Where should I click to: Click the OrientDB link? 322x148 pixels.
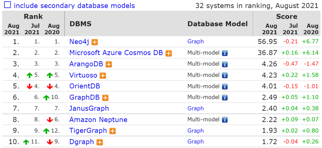click(x=85, y=86)
